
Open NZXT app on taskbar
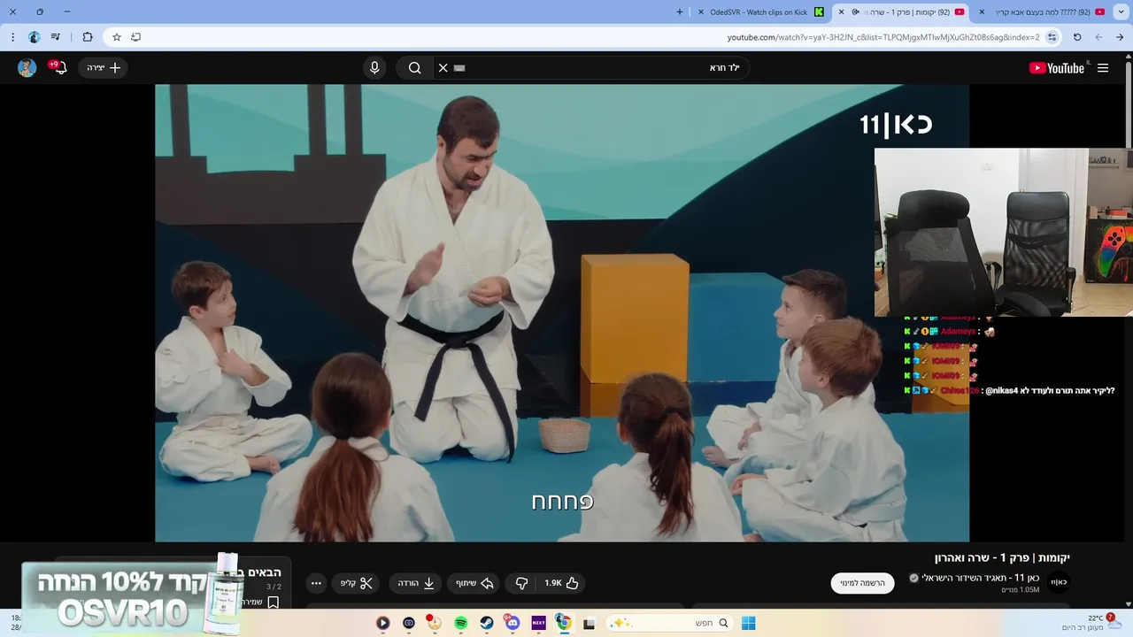point(538,623)
